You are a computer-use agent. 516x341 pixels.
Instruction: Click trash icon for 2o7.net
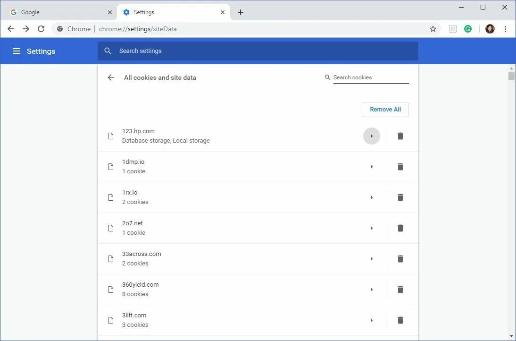coord(400,228)
